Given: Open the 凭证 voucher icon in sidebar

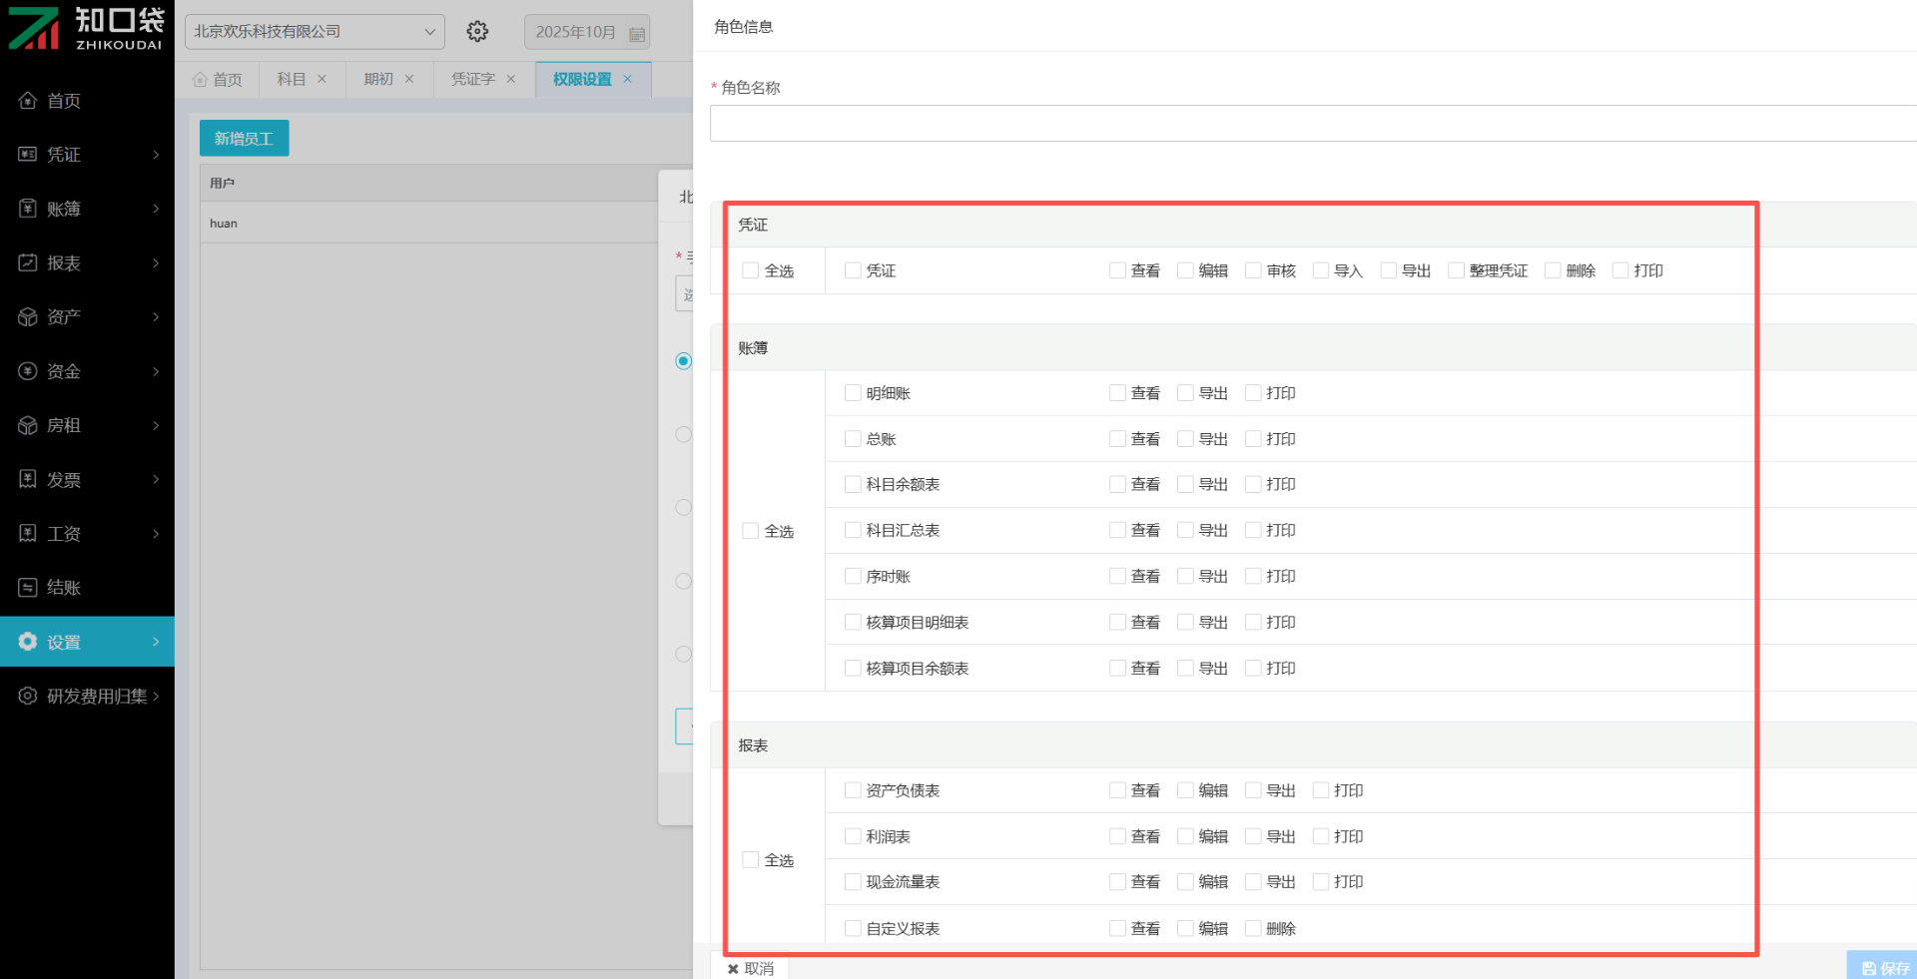Looking at the screenshot, I should click(28, 155).
